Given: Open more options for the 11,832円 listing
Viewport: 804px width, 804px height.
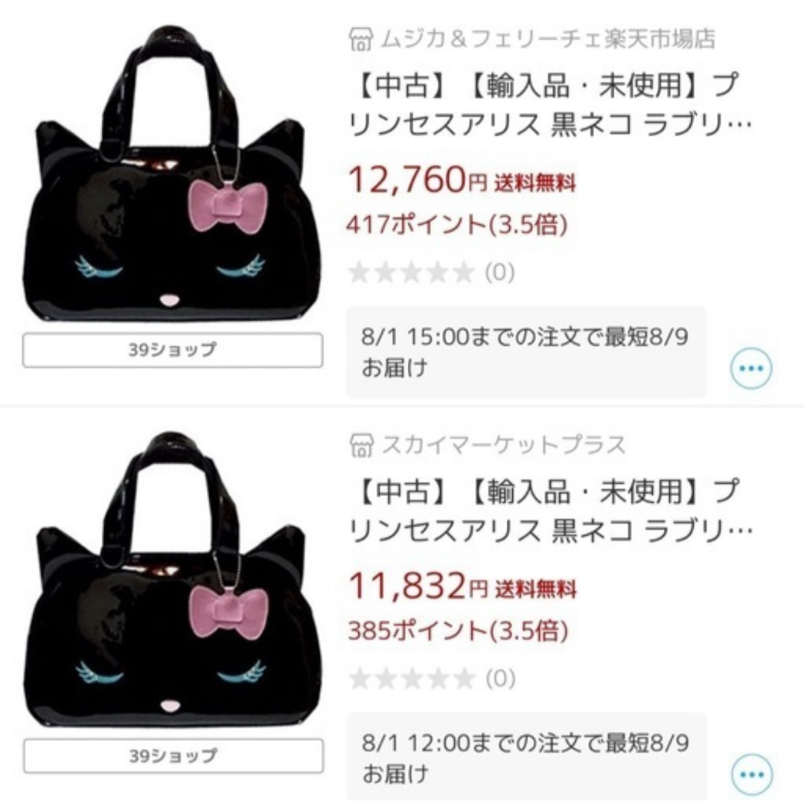Looking at the screenshot, I should [752, 774].
